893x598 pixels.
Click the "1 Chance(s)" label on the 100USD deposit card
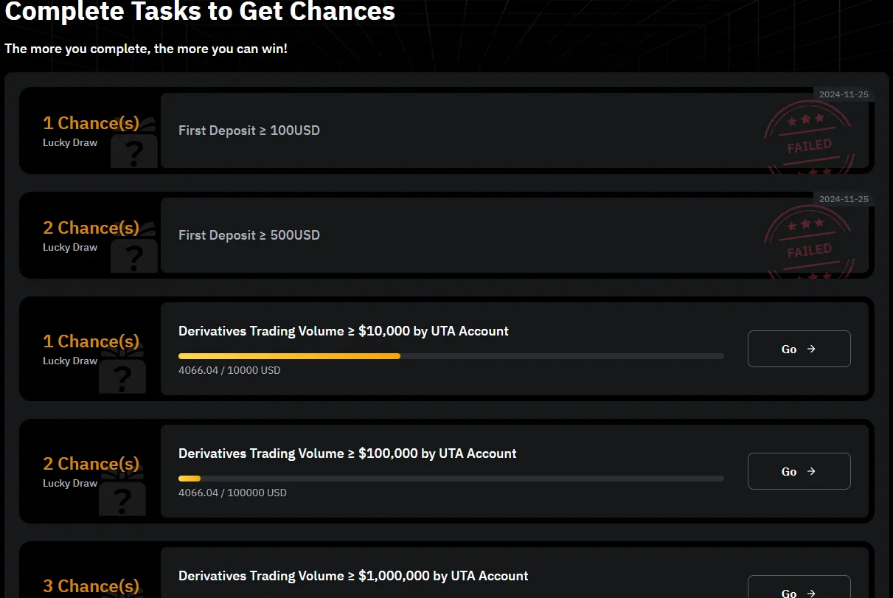coord(91,123)
